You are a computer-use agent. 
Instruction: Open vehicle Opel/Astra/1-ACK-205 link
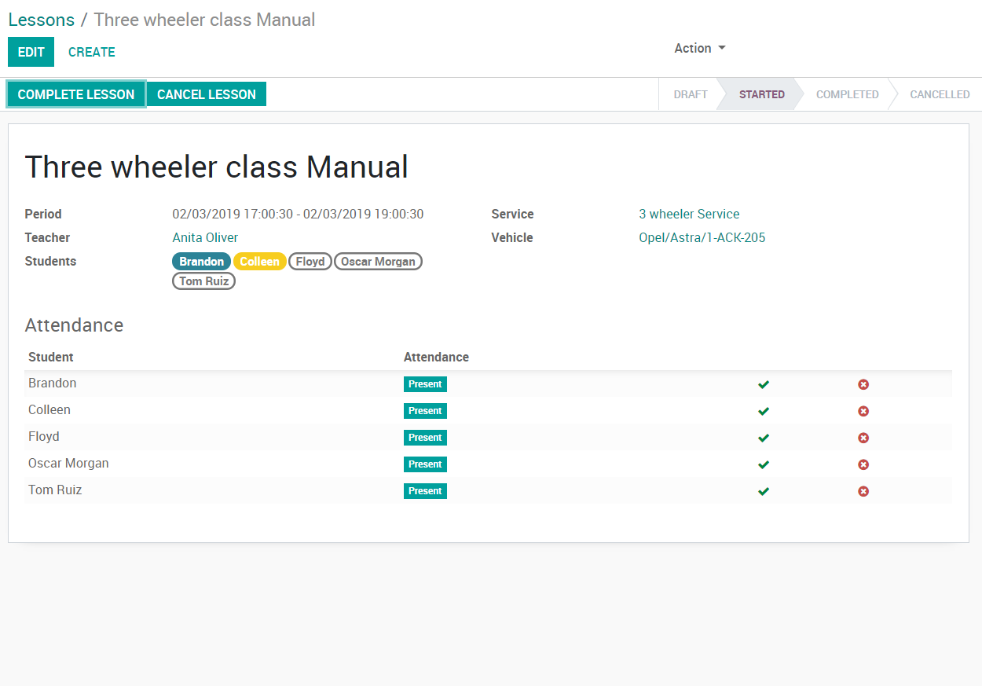tap(702, 237)
